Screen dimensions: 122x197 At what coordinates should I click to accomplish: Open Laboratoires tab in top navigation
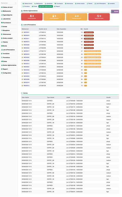click(49, 4)
